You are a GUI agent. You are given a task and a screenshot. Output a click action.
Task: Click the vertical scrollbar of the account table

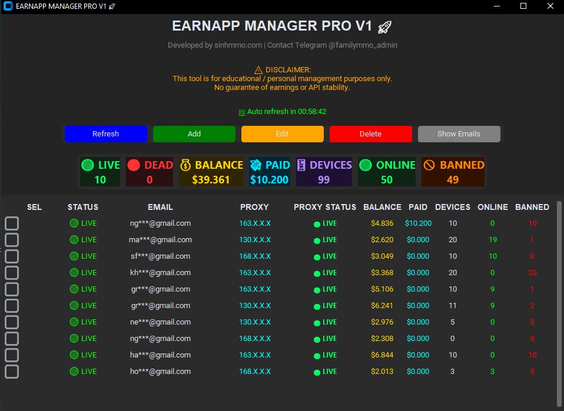(559, 305)
